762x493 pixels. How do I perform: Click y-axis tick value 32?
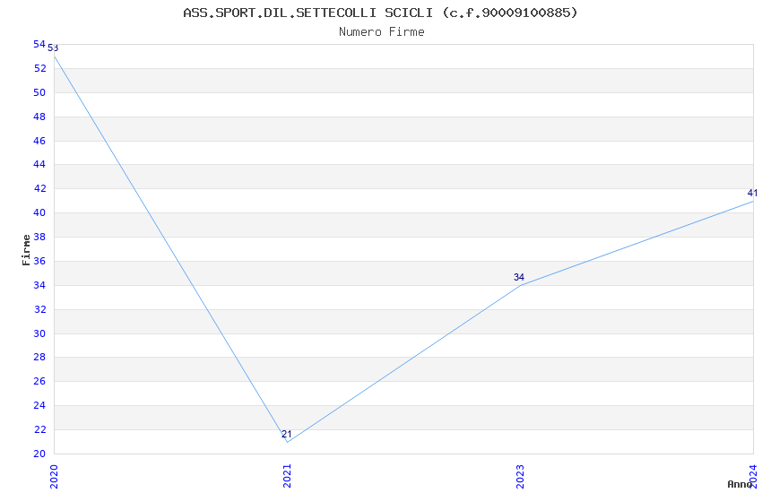click(x=39, y=309)
